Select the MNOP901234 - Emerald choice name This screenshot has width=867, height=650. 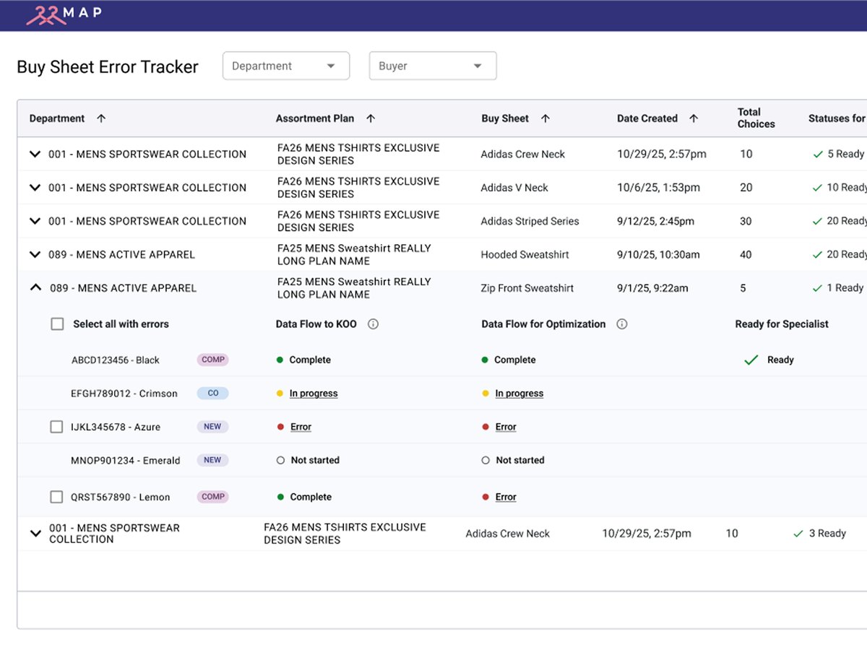[x=126, y=460]
